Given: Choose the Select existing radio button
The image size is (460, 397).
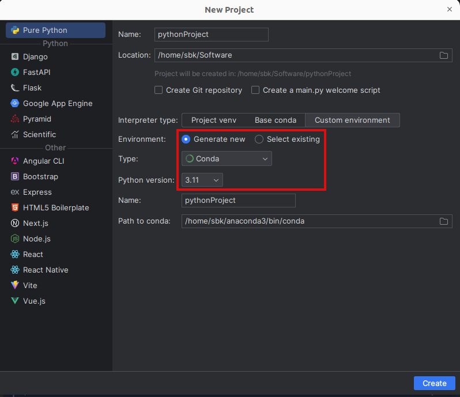Looking at the screenshot, I should pos(259,139).
